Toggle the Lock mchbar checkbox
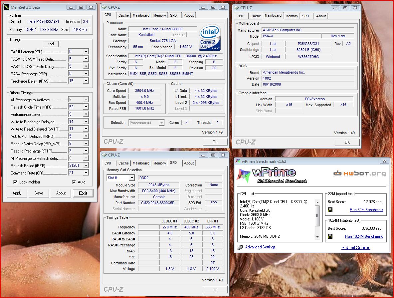The width and height of the screenshot is (394, 298). coord(15,182)
